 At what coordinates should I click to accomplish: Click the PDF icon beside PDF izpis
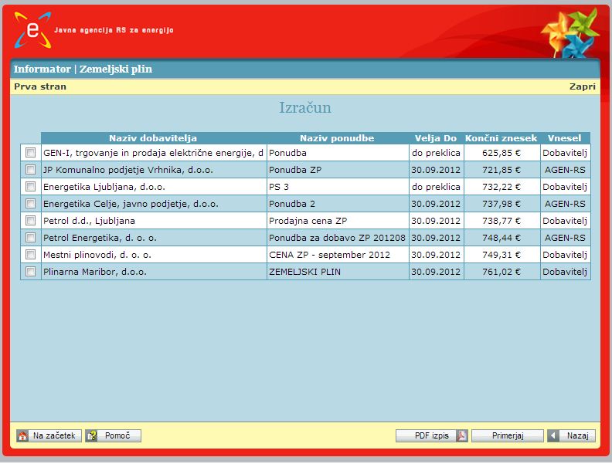pos(462,435)
